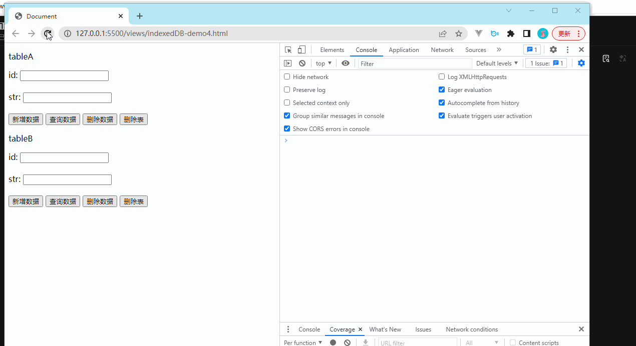
Task: Open the Vue devtools extension icon
Action: pos(478,33)
